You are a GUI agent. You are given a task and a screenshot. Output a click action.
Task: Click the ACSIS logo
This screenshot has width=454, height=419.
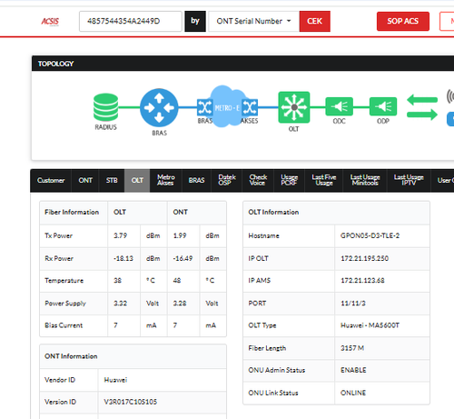[x=50, y=22]
